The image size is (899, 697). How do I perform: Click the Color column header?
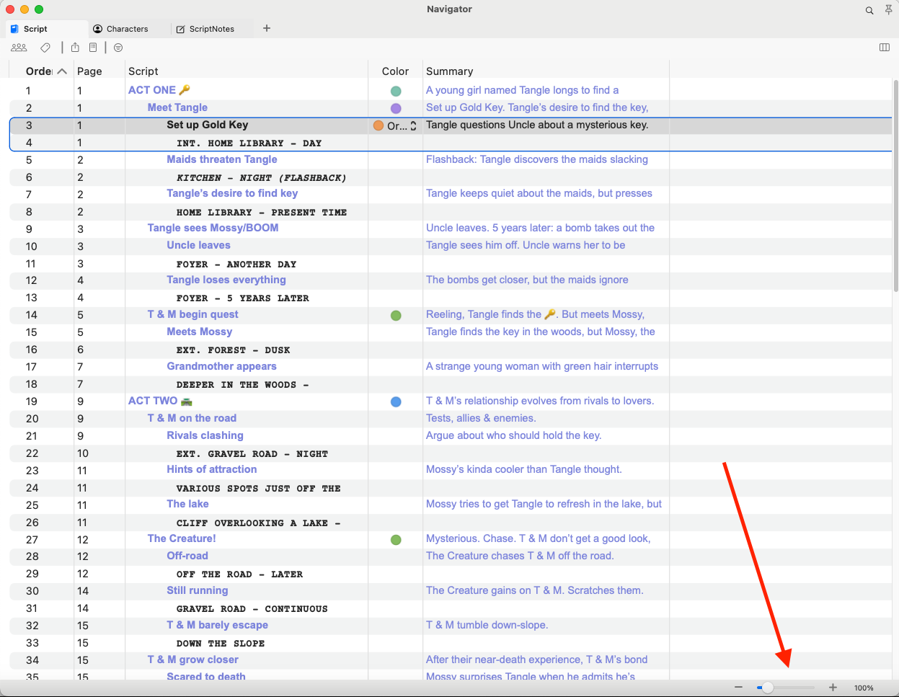point(395,71)
